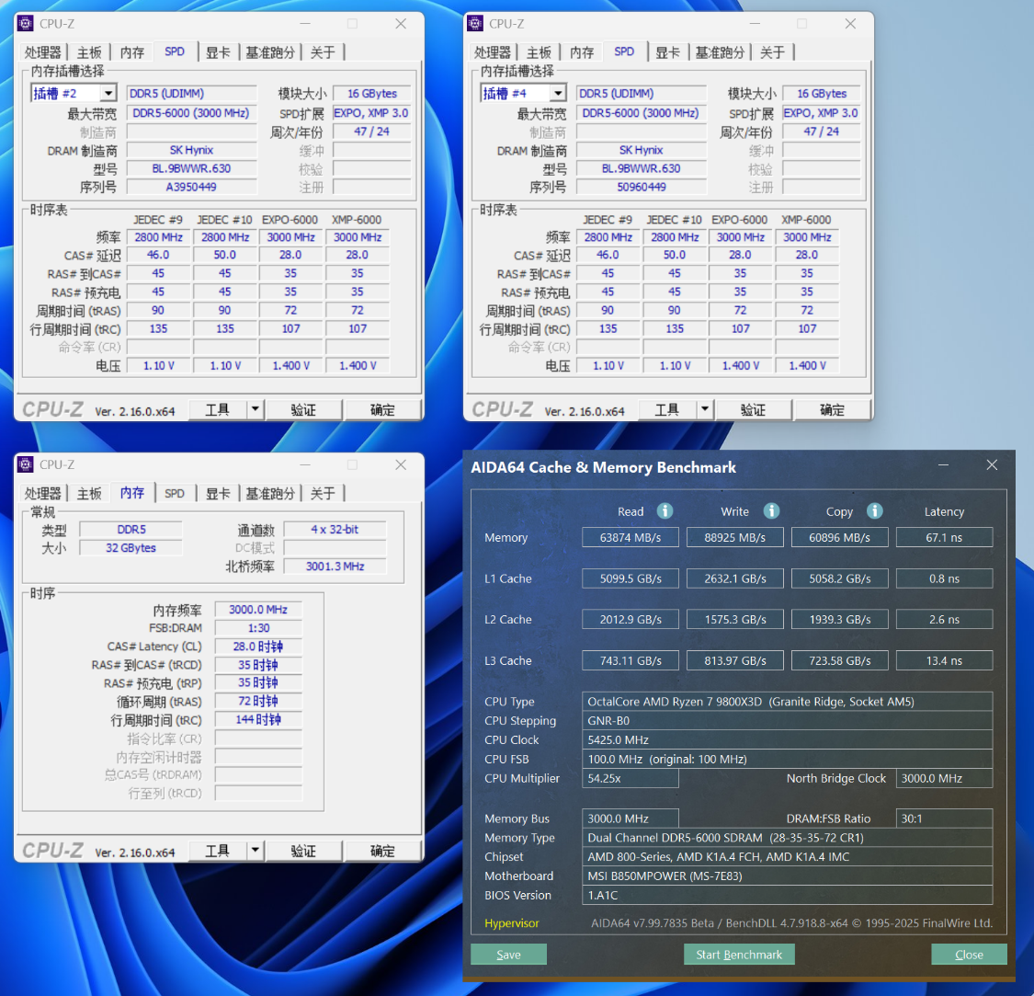Open 基准跑分 tab in slot #2 window
This screenshot has width=1034, height=996.
click(269, 52)
